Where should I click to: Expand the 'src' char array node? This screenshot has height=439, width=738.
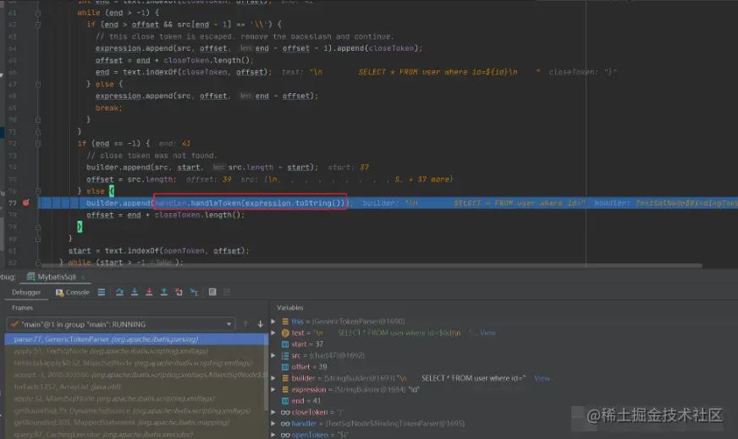tap(273, 355)
